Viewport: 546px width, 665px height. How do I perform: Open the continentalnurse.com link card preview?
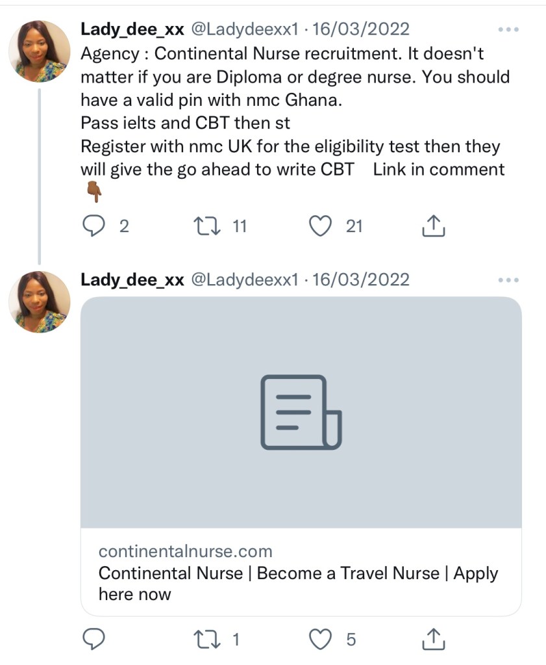tap(301, 412)
